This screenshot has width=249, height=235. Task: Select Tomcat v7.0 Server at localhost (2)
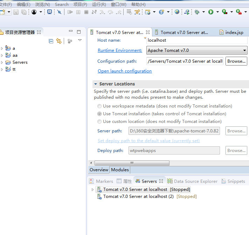tap(138, 196)
